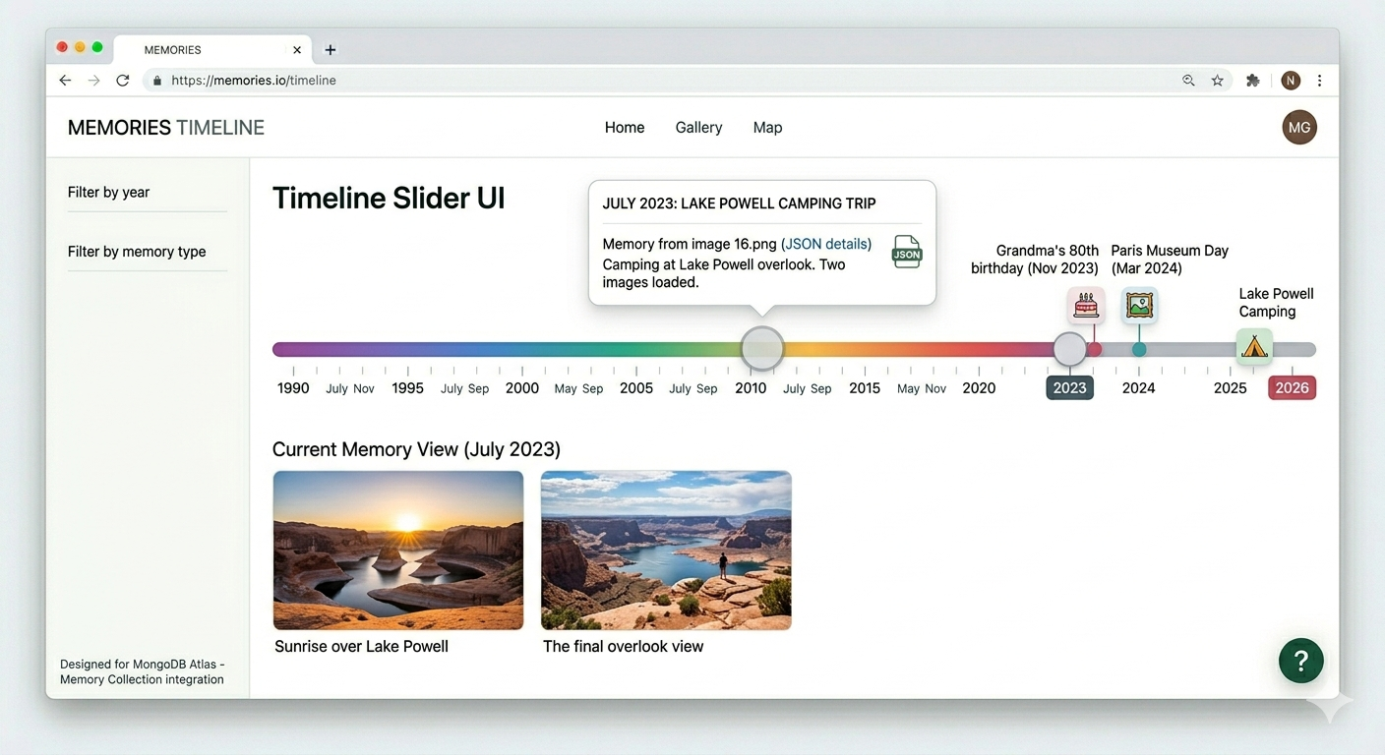Viewport: 1385px width, 755px height.
Task: Select the red 2026 year label
Action: coord(1292,387)
